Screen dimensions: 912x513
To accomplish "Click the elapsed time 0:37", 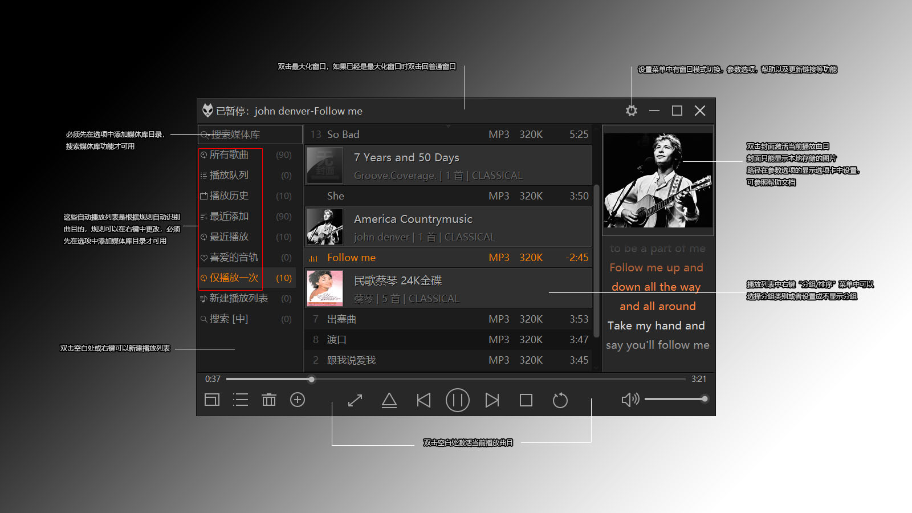I will pyautogui.click(x=213, y=379).
